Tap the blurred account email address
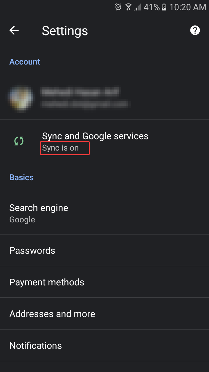The image size is (209, 372). click(85, 103)
